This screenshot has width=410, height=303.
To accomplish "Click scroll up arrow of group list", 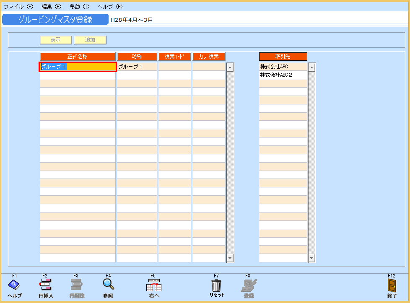I will (x=230, y=67).
